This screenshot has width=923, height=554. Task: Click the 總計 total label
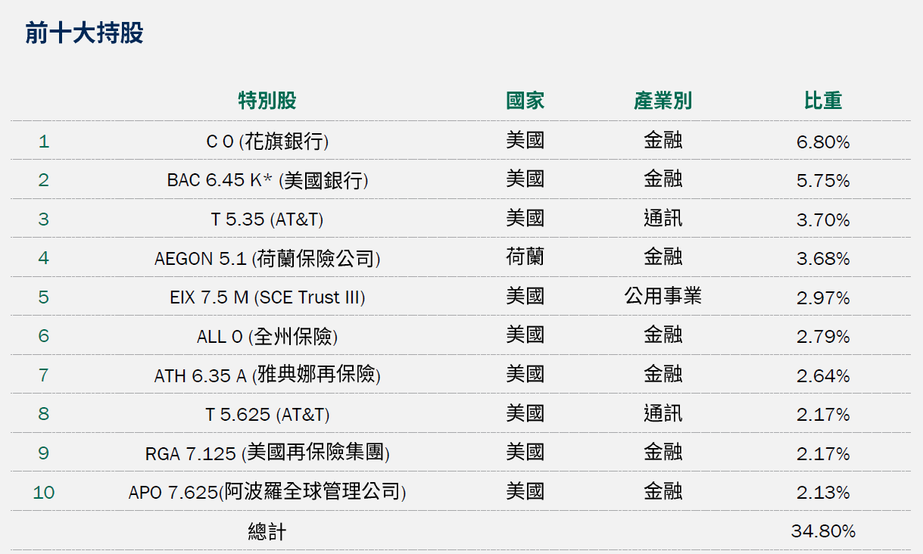pyautogui.click(x=267, y=532)
